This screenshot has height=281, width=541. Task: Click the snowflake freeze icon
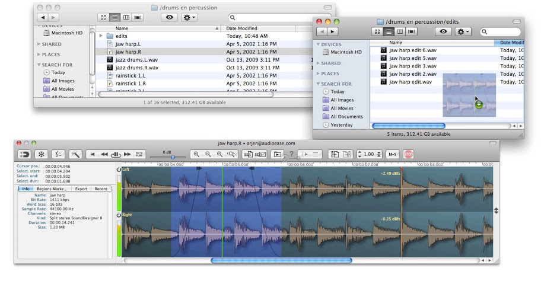tap(41, 154)
